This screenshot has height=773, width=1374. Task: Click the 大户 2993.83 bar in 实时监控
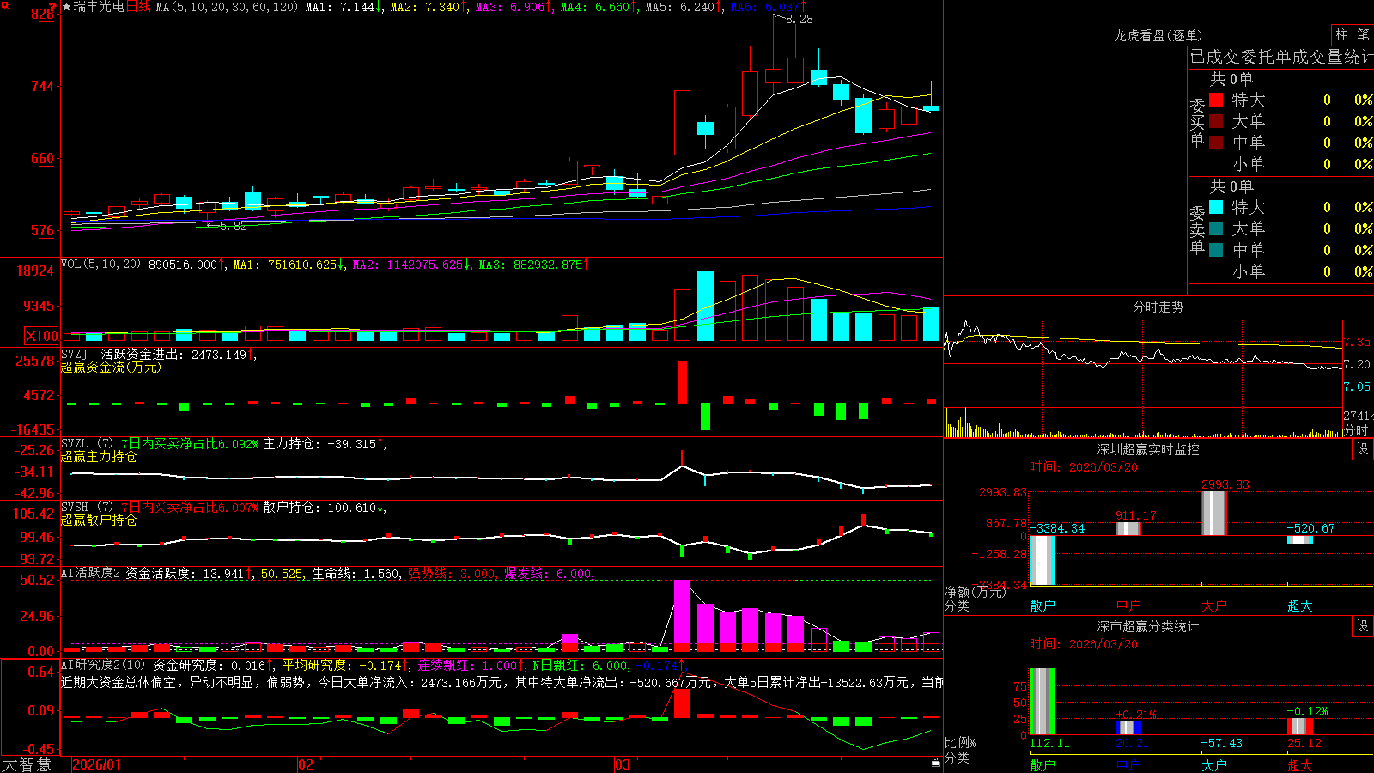(1214, 513)
